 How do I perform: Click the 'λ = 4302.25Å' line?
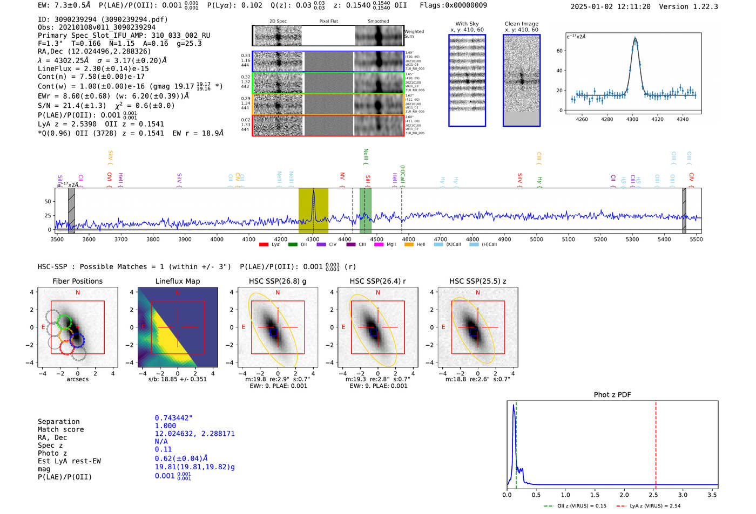pyautogui.click(x=103, y=60)
